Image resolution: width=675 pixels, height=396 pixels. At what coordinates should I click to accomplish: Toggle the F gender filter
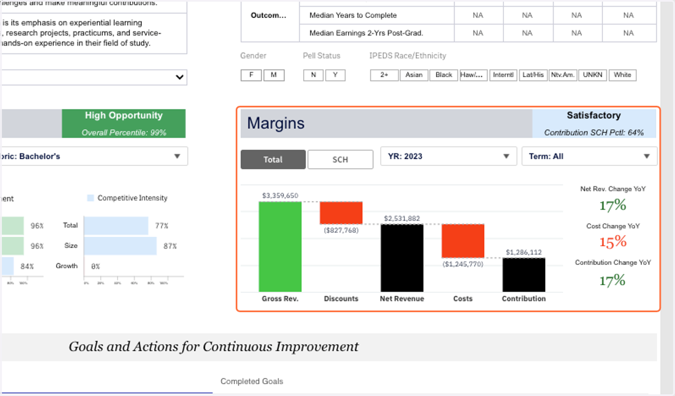[251, 75]
